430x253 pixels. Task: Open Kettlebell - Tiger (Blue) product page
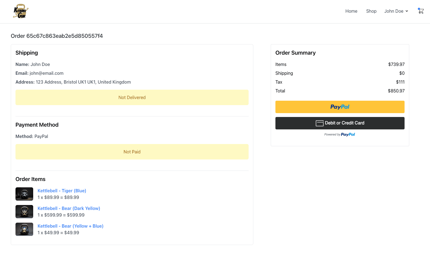point(62,191)
